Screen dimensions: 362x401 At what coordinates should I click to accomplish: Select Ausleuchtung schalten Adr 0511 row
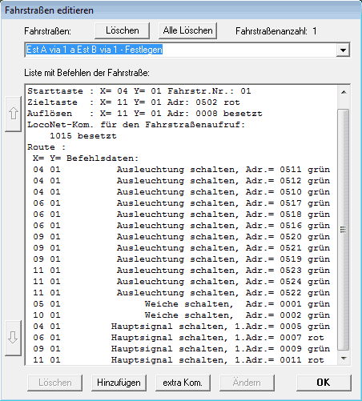(x=182, y=170)
